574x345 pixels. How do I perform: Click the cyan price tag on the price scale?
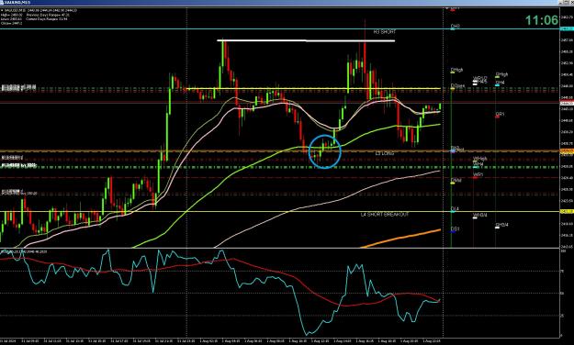[x=567, y=28]
